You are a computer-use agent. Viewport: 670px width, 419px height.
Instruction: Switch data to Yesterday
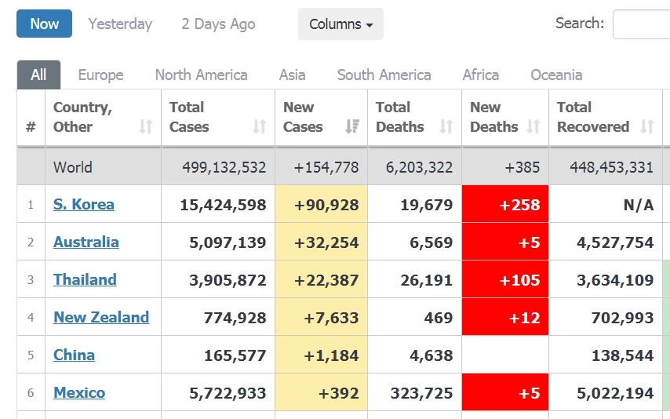pos(120,24)
